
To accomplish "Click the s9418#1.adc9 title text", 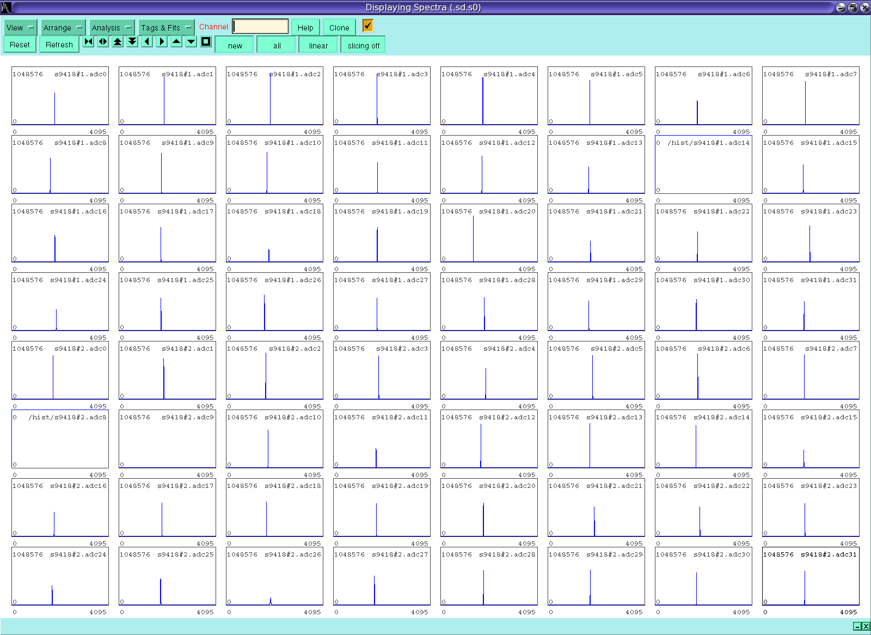I will [188, 143].
